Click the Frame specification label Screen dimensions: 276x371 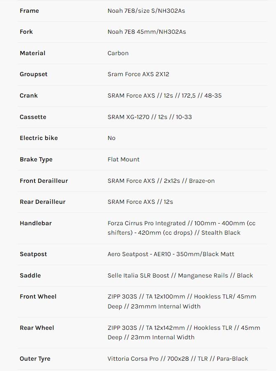[29, 11]
